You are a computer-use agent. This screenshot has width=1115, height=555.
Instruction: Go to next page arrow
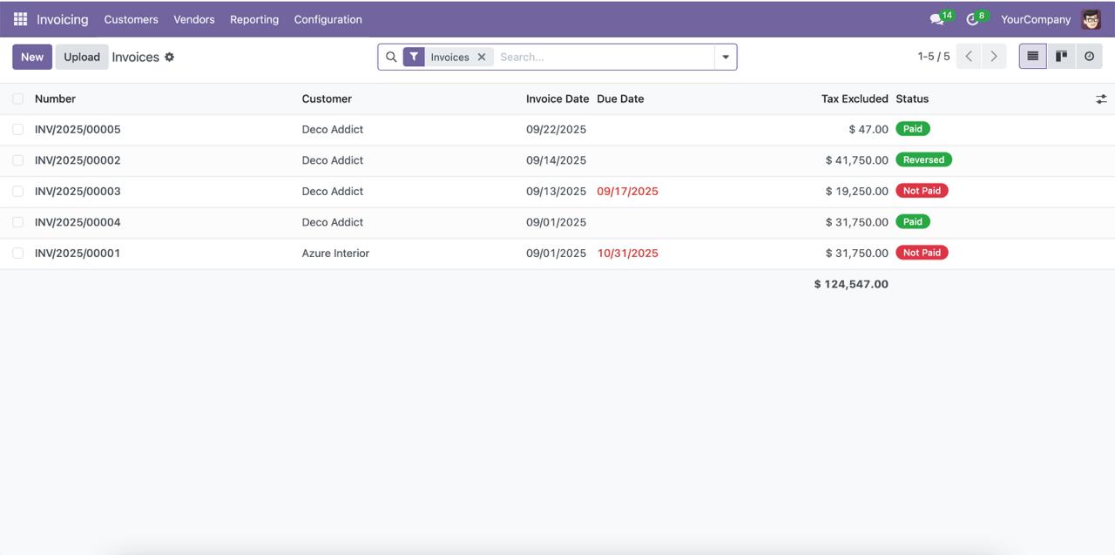[994, 57]
